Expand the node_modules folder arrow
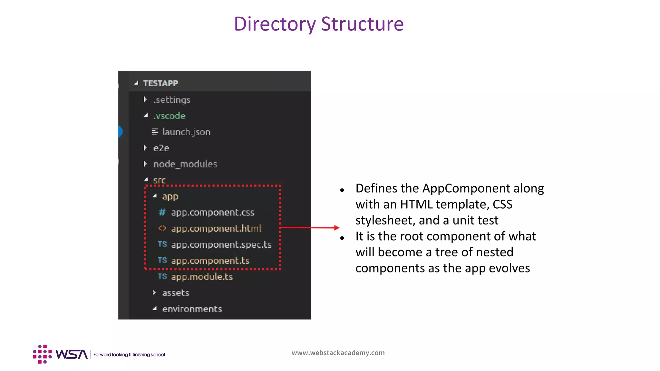Image resolution: width=660 pixels, height=371 pixels. (145, 164)
